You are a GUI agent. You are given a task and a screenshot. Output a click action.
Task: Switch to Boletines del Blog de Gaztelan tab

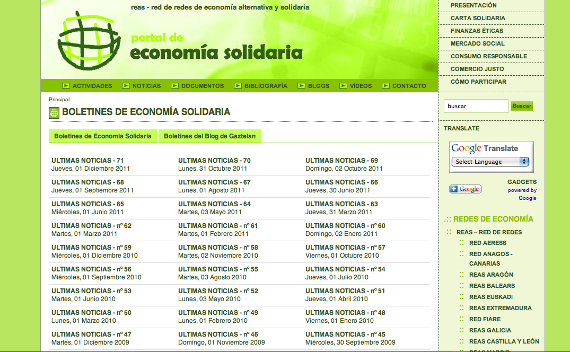point(209,136)
